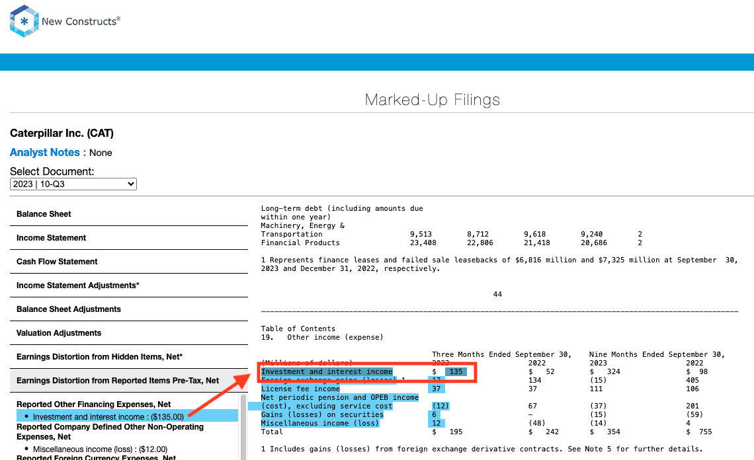
Task: Click the Reported Other Financing Expenses, Net heading
Action: (x=94, y=404)
